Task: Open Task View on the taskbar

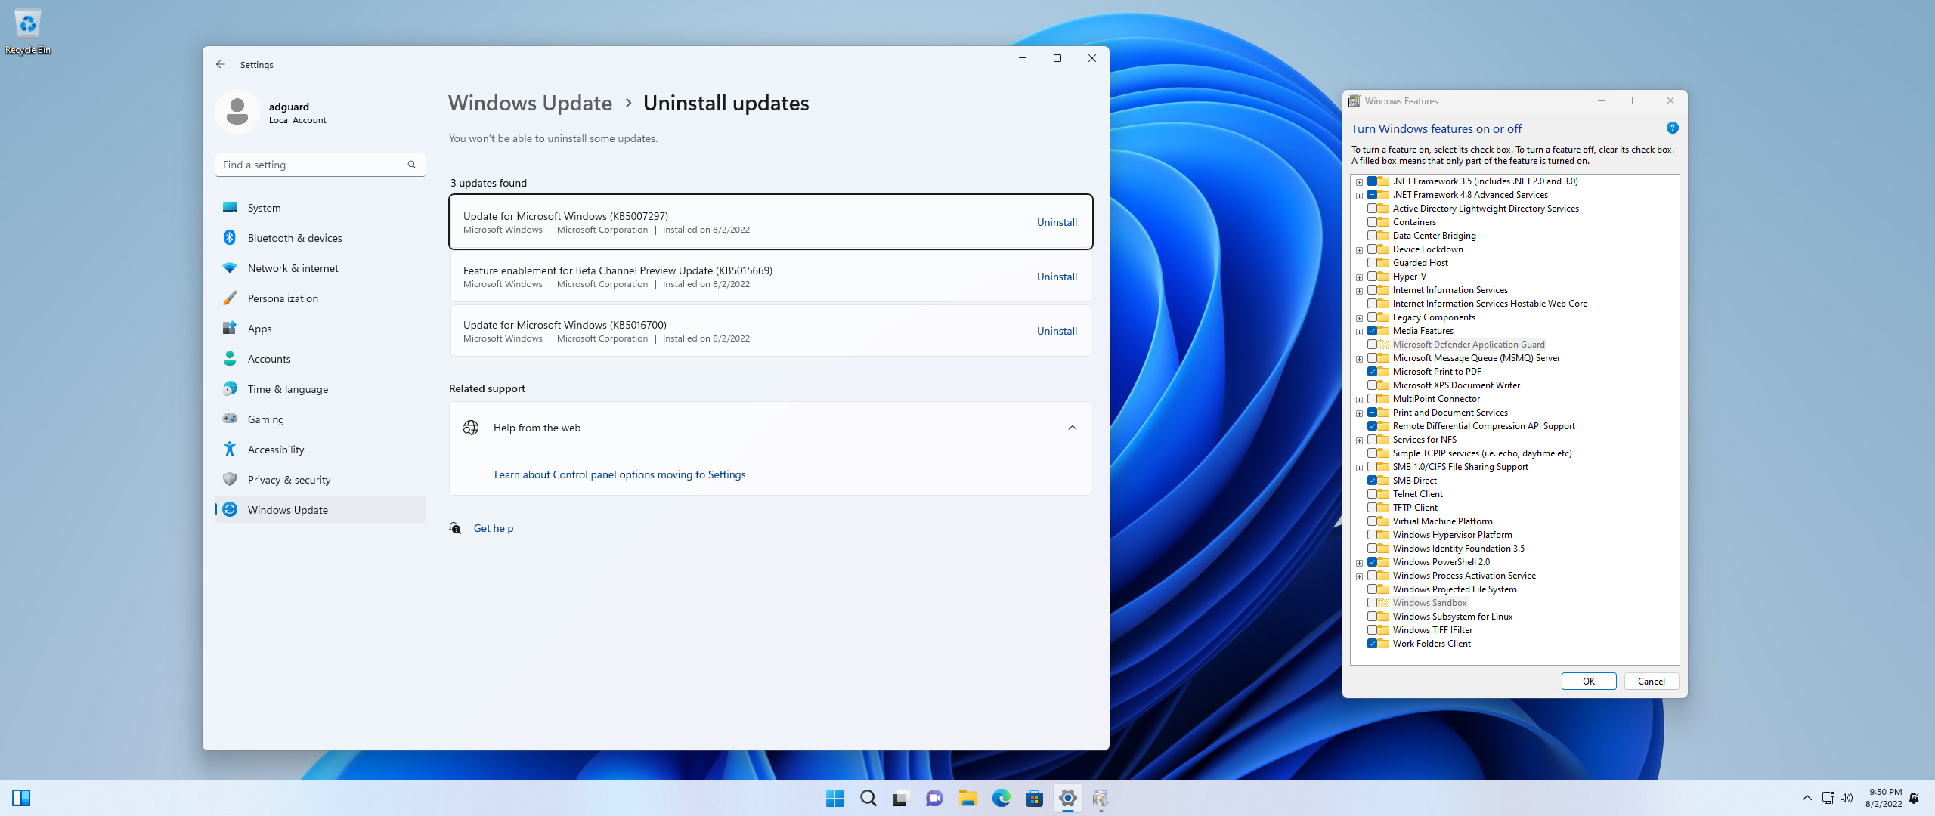Action: coord(900,798)
